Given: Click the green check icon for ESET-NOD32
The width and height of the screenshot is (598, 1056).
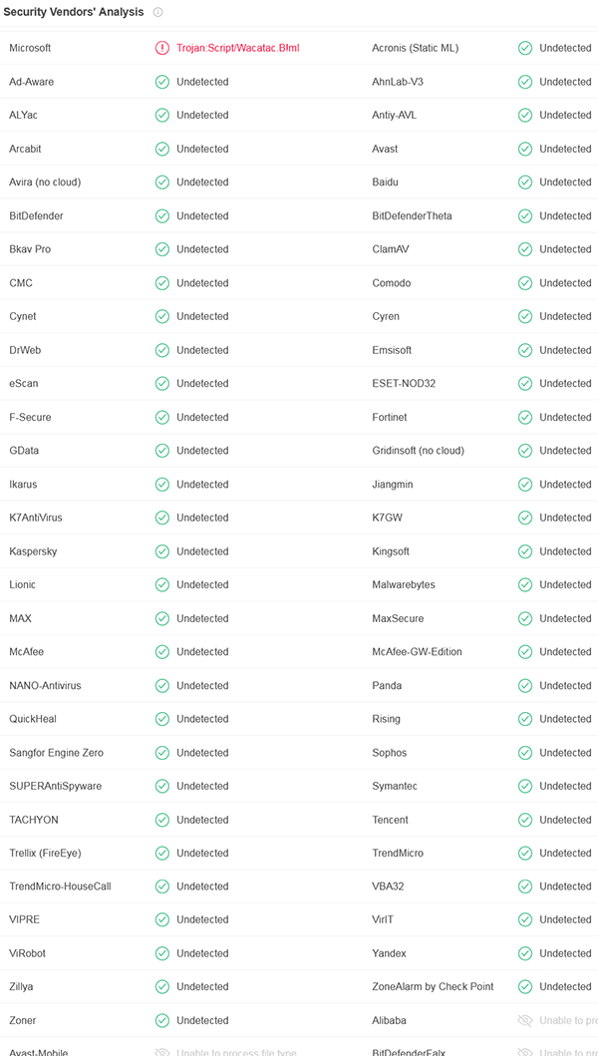Looking at the screenshot, I should click(525, 383).
